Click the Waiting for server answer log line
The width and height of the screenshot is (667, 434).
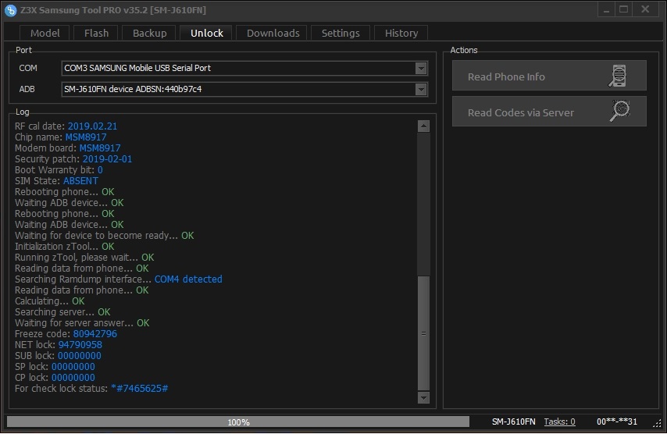tap(82, 323)
